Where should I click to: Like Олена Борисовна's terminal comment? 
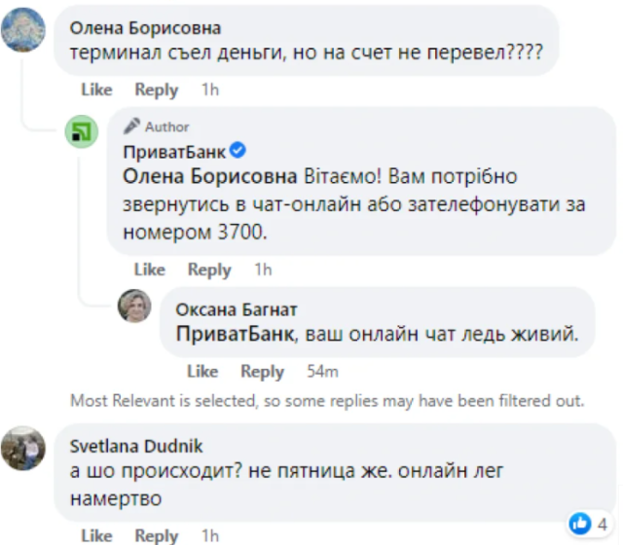pyautogui.click(x=96, y=90)
